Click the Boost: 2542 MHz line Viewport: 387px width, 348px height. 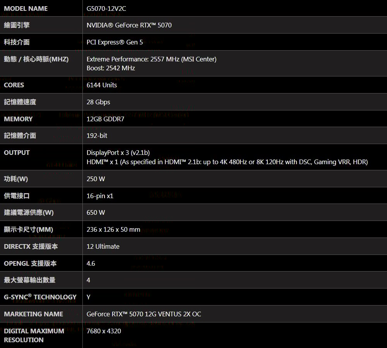click(111, 68)
